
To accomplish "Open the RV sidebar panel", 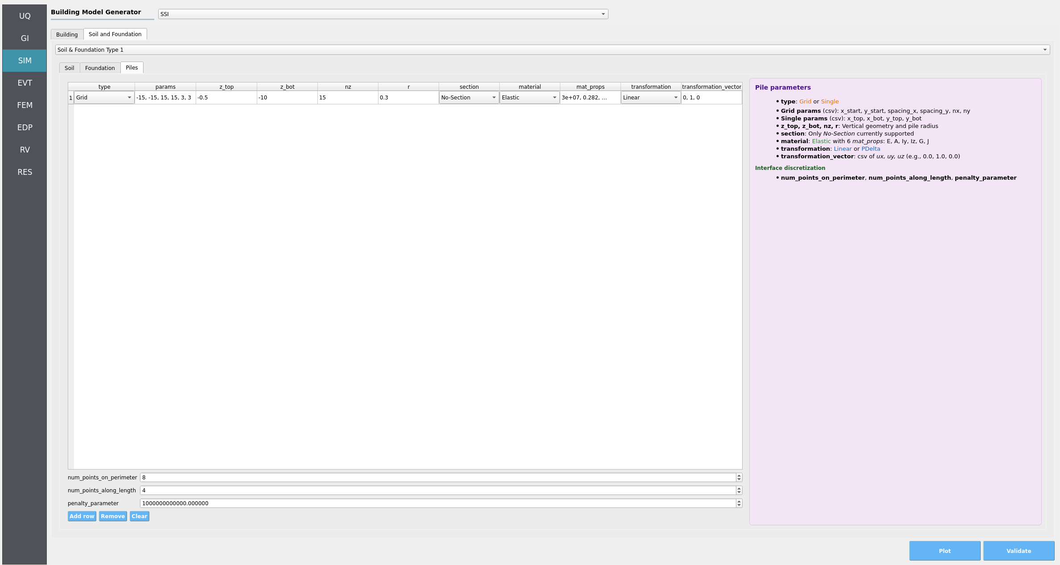I will point(25,150).
